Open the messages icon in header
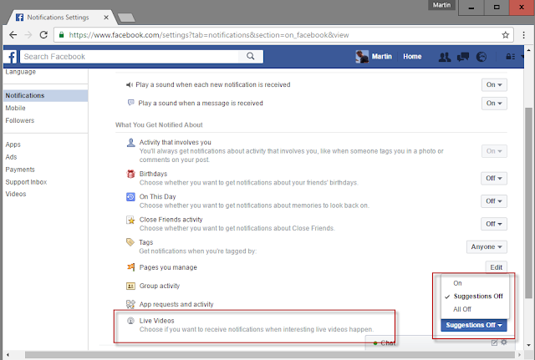Screen dimensions: 535x360 point(463,57)
